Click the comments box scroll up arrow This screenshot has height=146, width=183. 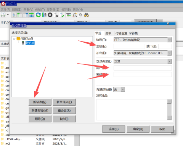pyautogui.click(x=169, y=101)
